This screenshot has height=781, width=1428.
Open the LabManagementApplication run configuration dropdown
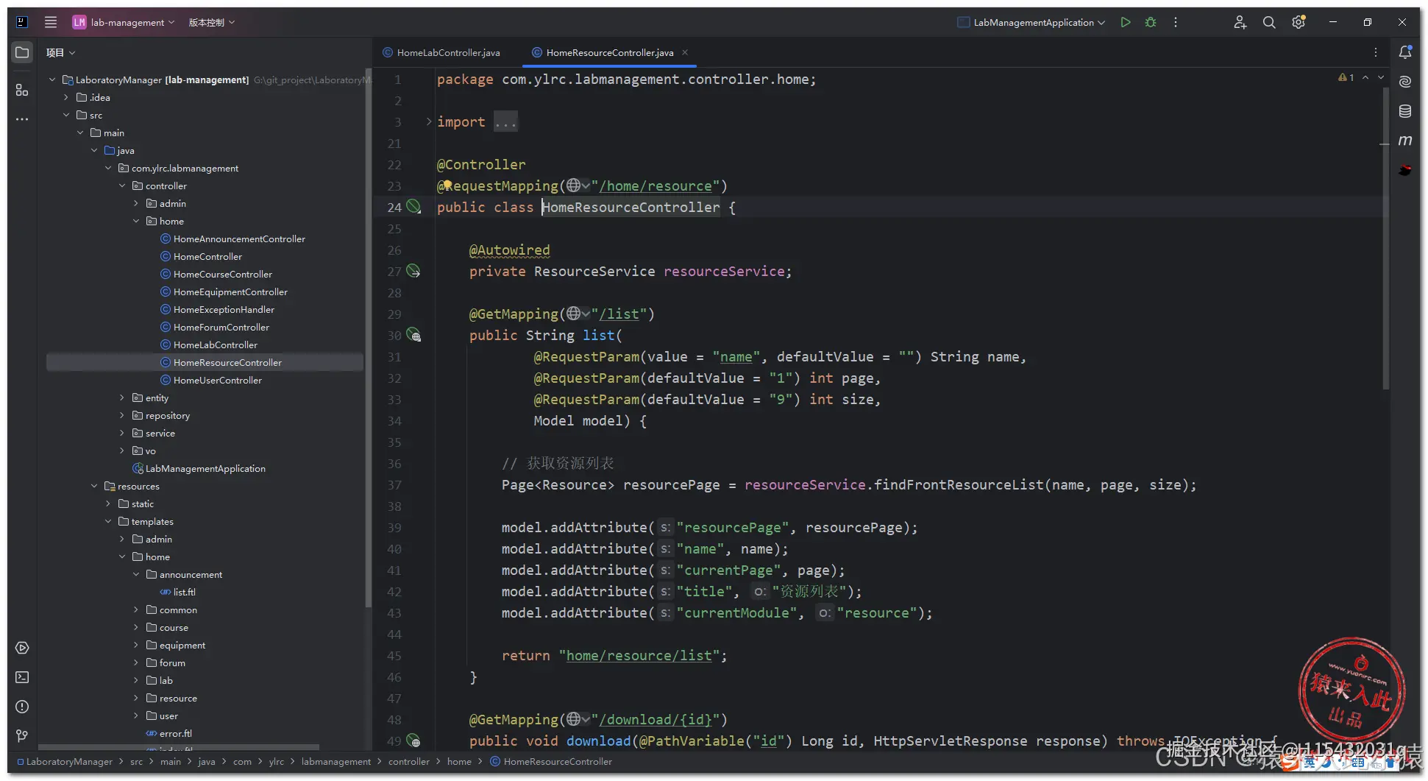tap(1031, 22)
